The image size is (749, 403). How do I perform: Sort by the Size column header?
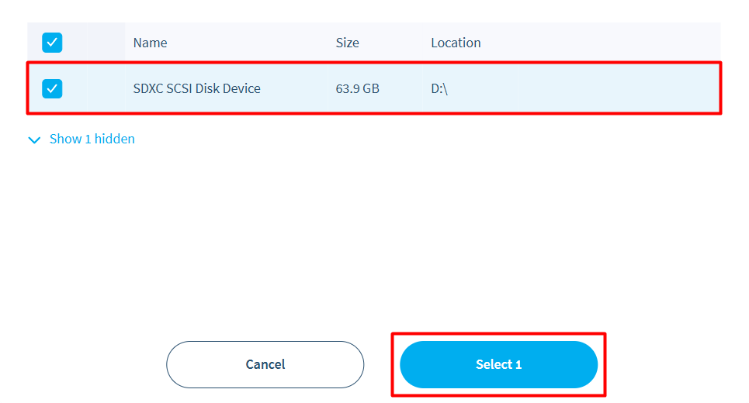pos(347,43)
